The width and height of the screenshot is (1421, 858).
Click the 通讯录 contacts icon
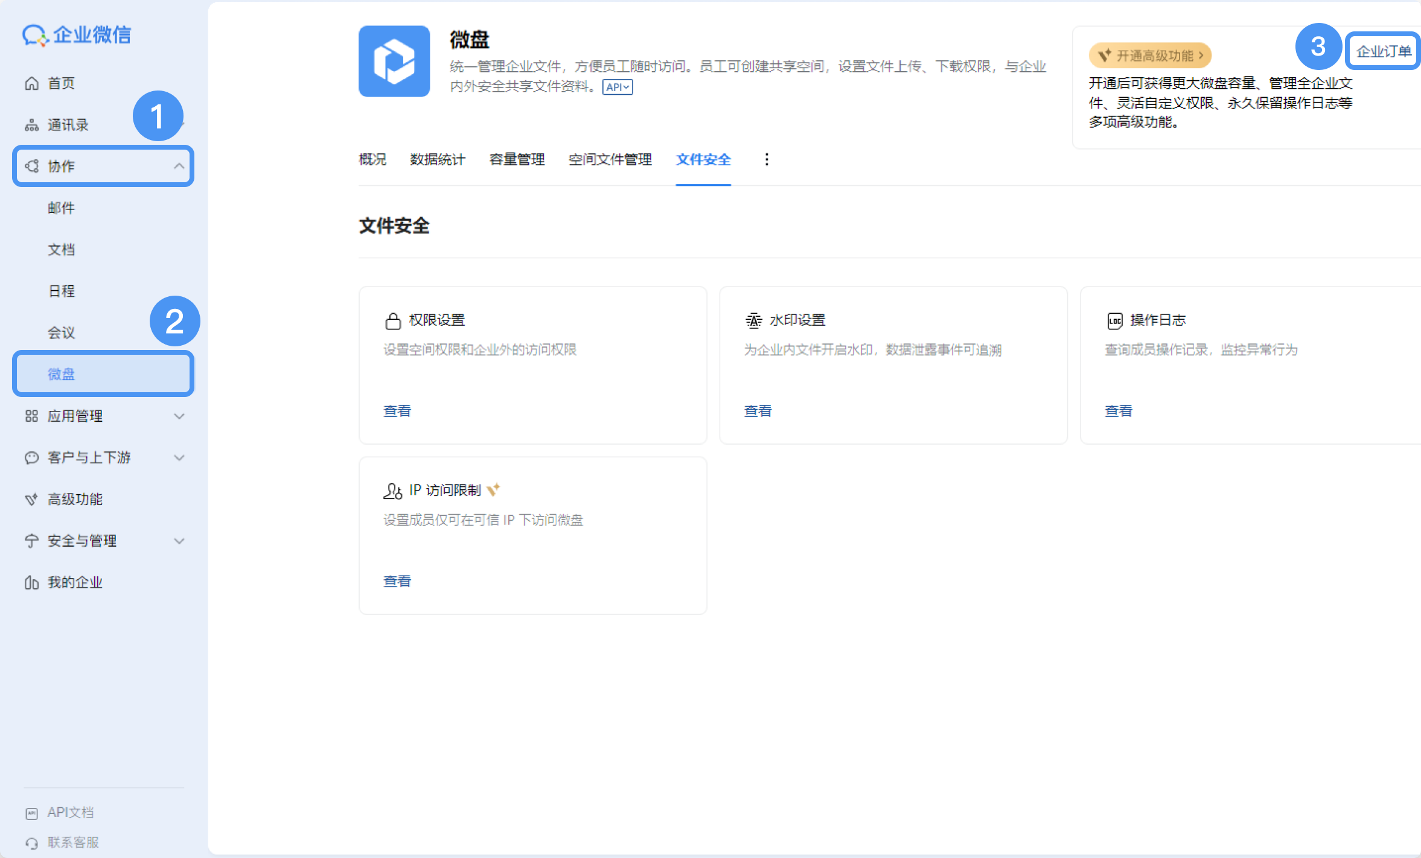click(x=31, y=125)
